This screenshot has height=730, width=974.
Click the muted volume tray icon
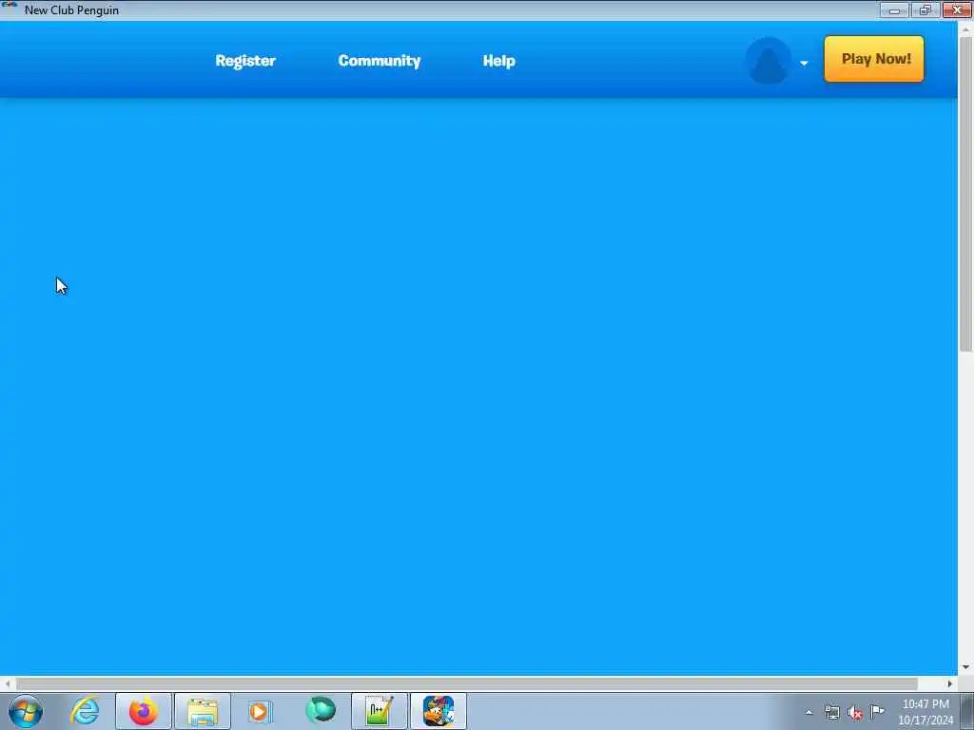855,713
